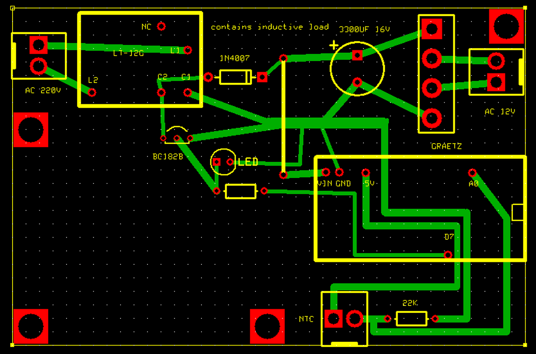Image resolution: width=536 pixels, height=354 pixels.
Task: Click the capacitor's square positive pad
Action: tap(357, 55)
